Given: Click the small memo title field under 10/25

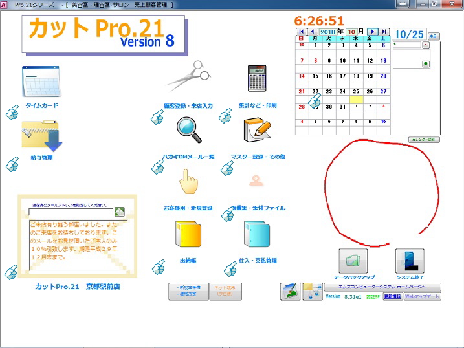Looking at the screenshot, I should click(407, 45).
